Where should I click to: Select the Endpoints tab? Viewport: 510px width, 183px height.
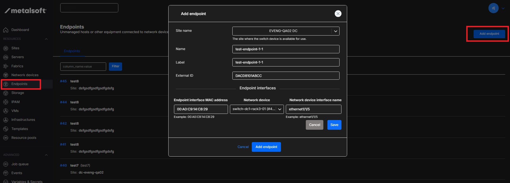[x=72, y=51]
